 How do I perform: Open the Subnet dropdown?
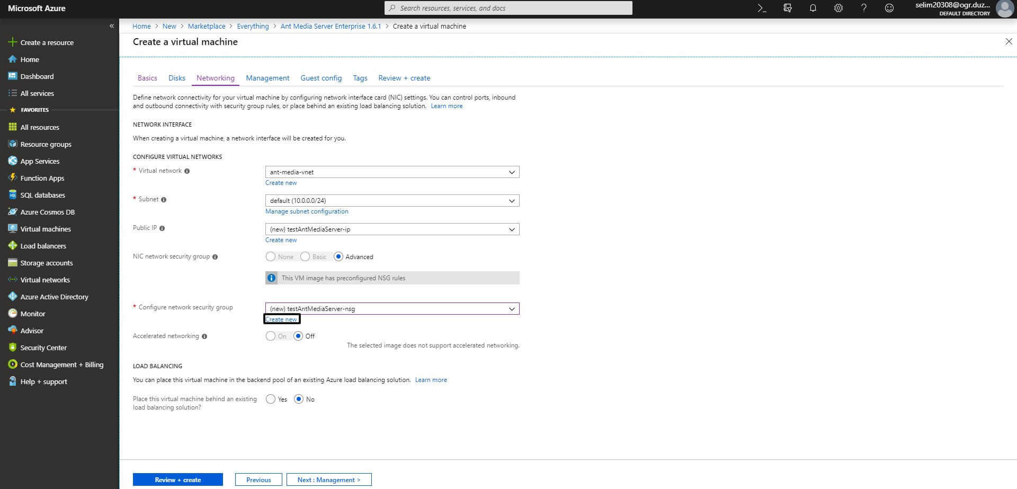392,200
